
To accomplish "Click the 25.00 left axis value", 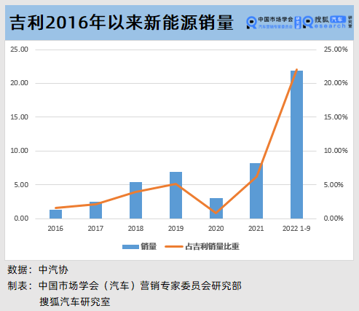I will 19,50.
